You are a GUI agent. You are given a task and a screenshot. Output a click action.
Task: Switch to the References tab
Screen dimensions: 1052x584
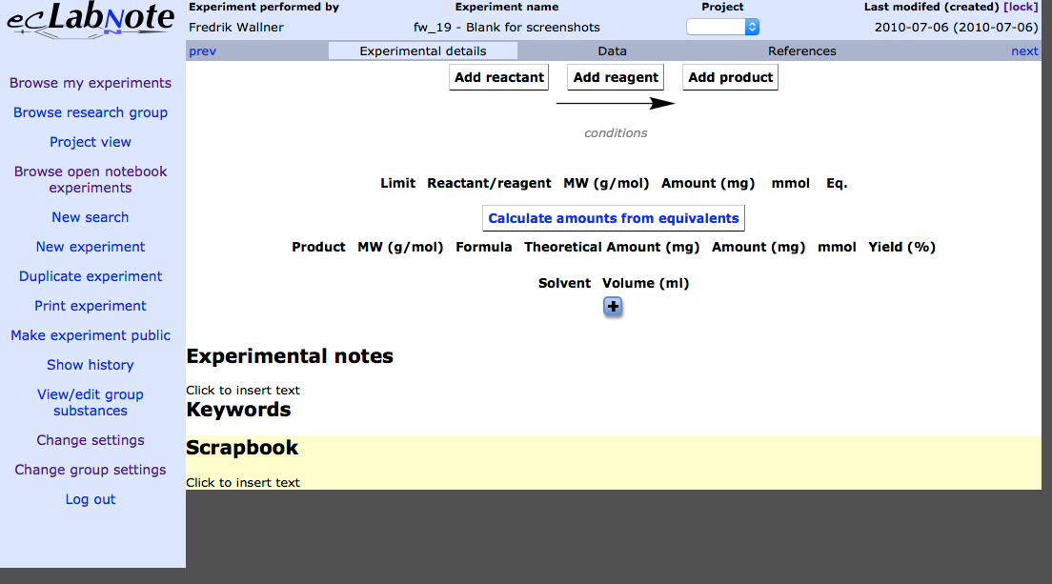pyautogui.click(x=801, y=50)
